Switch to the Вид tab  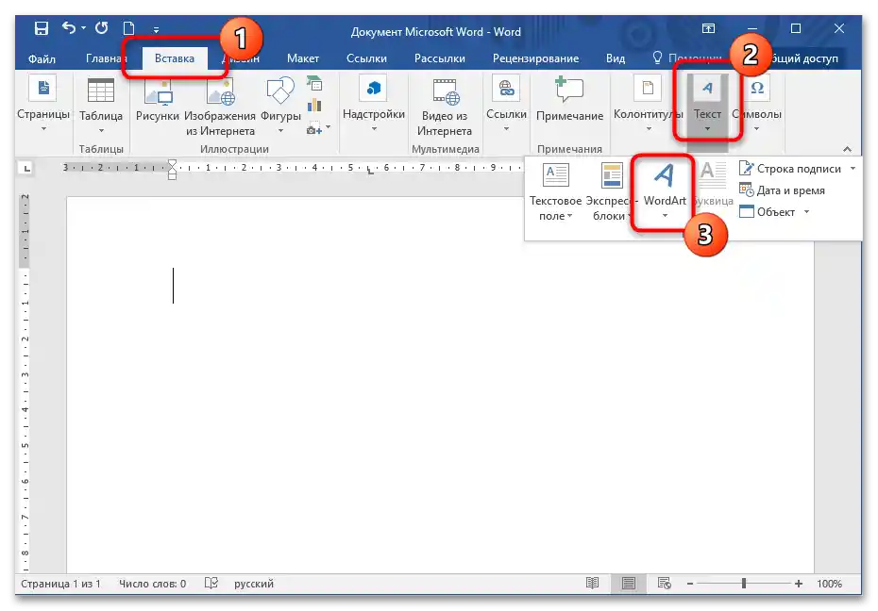pyautogui.click(x=616, y=58)
